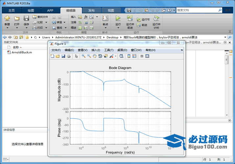Open the address bar dropdown arrow
The height and width of the screenshot is (164, 235).
coord(225,37)
